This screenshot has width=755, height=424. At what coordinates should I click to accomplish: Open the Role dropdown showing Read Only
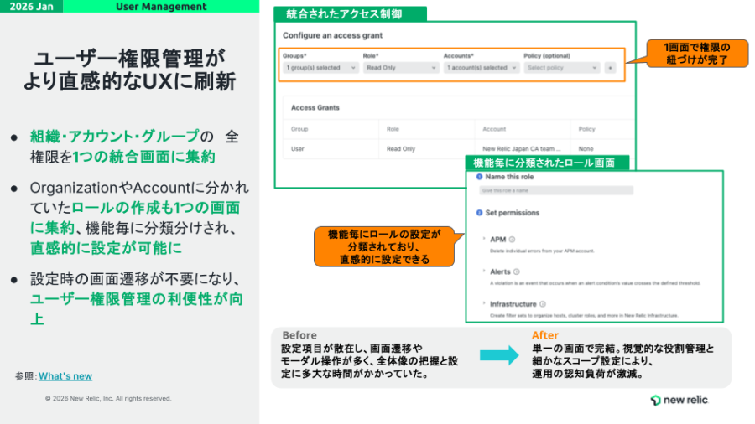click(x=400, y=68)
